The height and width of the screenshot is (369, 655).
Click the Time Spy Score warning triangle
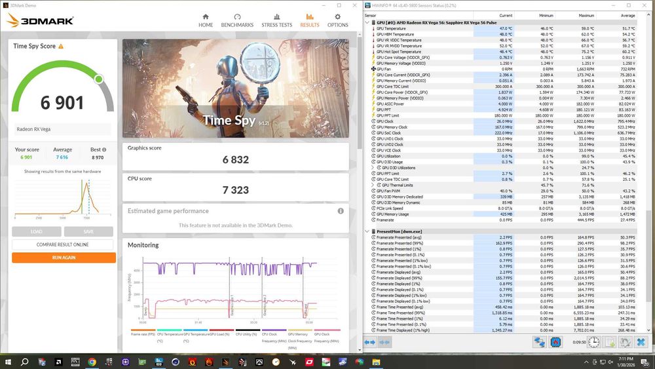point(61,47)
